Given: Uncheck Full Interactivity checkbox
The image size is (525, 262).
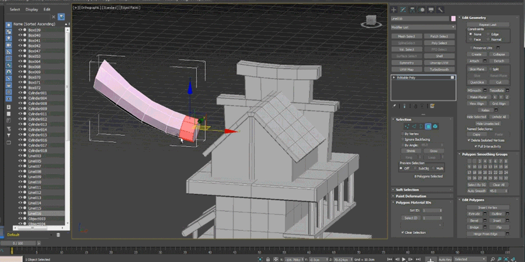Looking at the screenshot, I should coord(475,146).
